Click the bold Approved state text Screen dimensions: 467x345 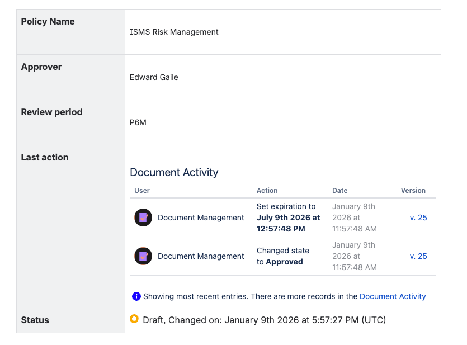[284, 262]
